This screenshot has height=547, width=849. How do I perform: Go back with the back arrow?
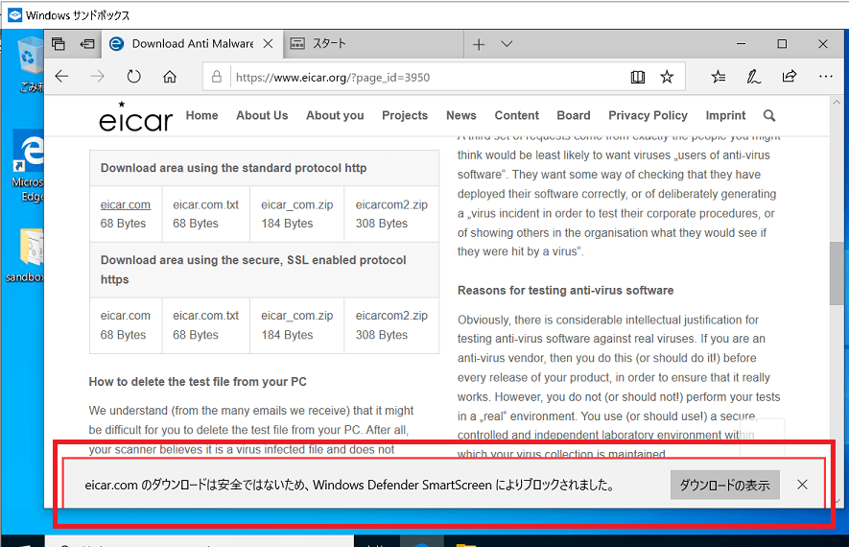tap(62, 77)
